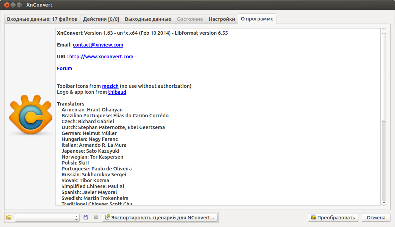Go to the Выходные данные tab
Viewport: 395px width, 227px height.
tap(148, 19)
